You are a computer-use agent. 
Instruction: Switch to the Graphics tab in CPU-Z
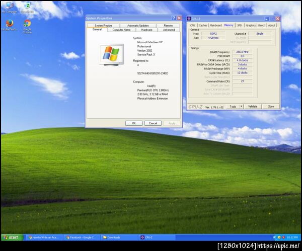251,25
